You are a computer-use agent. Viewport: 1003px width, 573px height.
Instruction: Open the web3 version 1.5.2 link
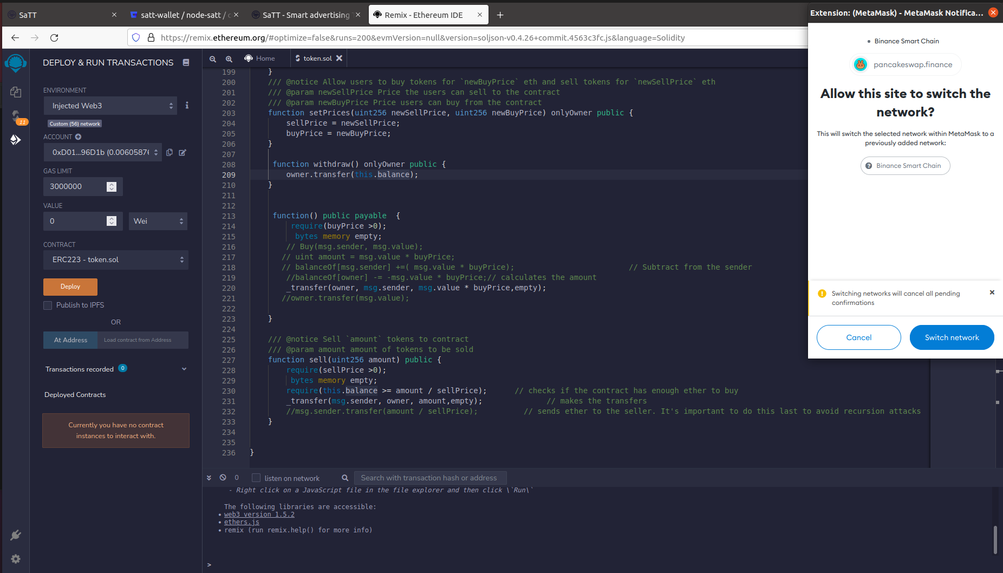(259, 515)
